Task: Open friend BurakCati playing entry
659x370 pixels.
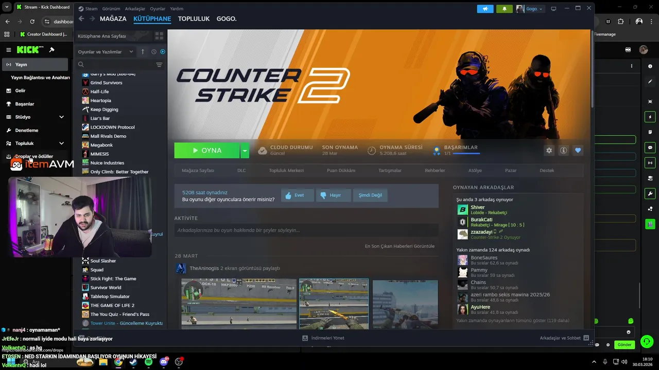Action: tap(491, 222)
